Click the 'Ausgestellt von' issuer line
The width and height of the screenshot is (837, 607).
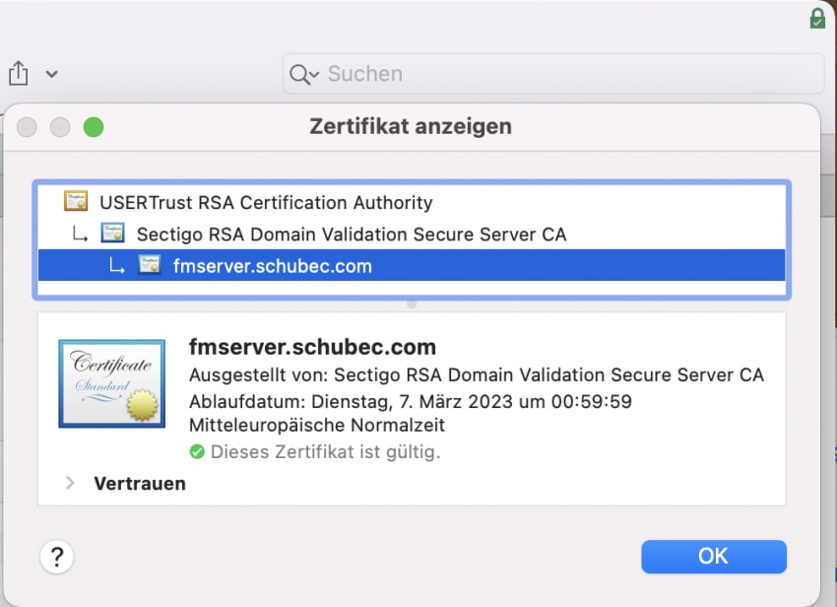(x=477, y=375)
